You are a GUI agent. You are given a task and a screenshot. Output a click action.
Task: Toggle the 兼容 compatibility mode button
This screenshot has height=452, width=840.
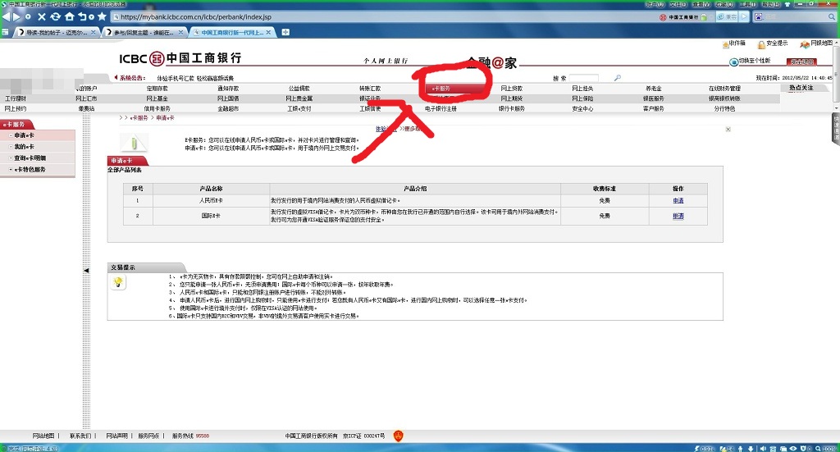[728, 17]
